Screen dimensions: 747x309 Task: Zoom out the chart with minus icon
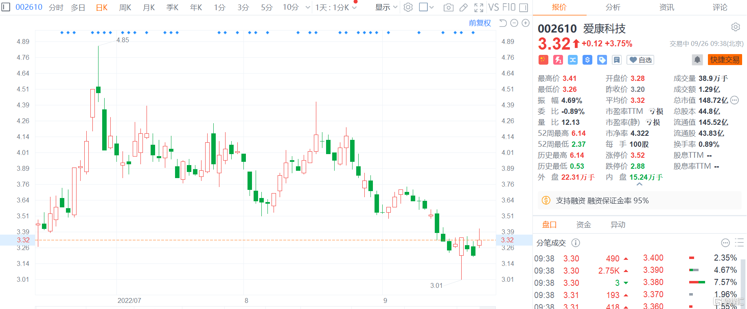(514, 23)
